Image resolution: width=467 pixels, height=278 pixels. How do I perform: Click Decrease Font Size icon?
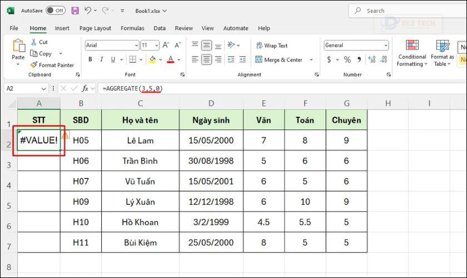[178, 45]
